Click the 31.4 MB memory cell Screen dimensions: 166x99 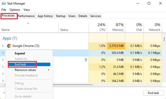[x=116, y=67]
